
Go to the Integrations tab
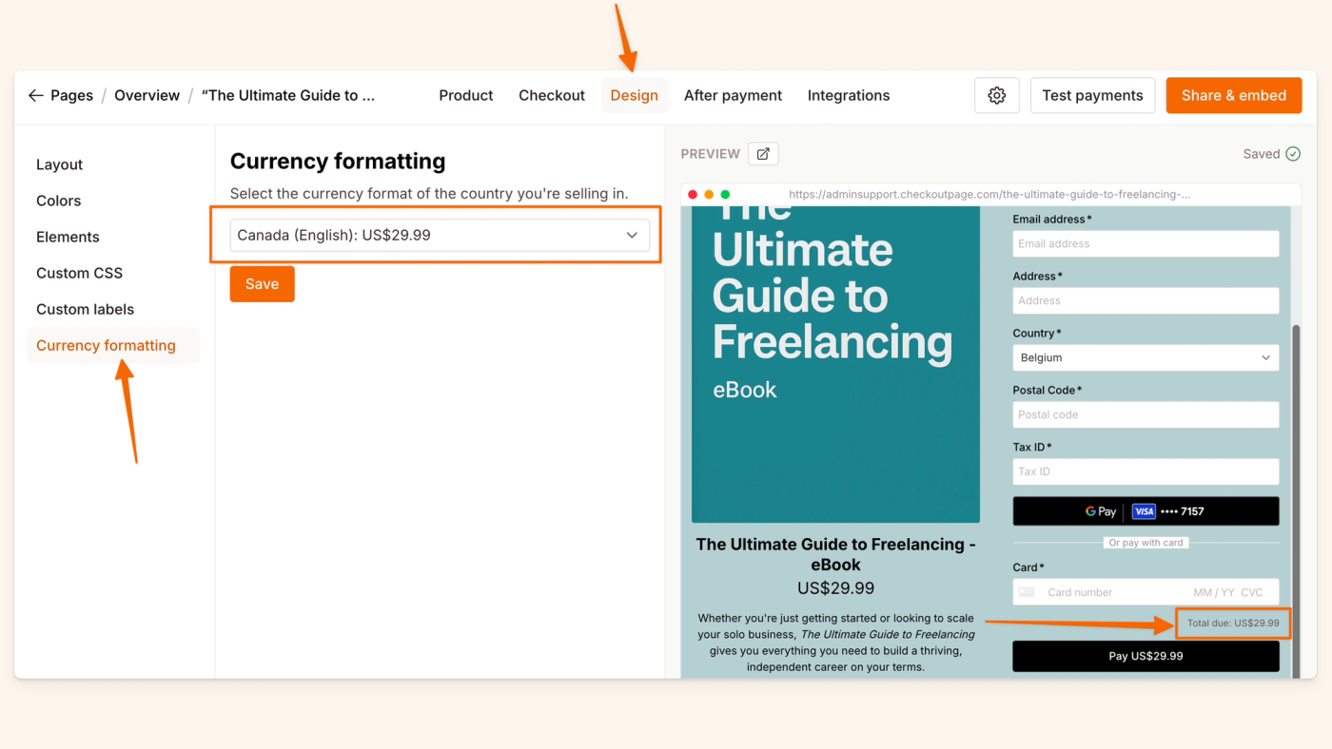click(x=849, y=95)
